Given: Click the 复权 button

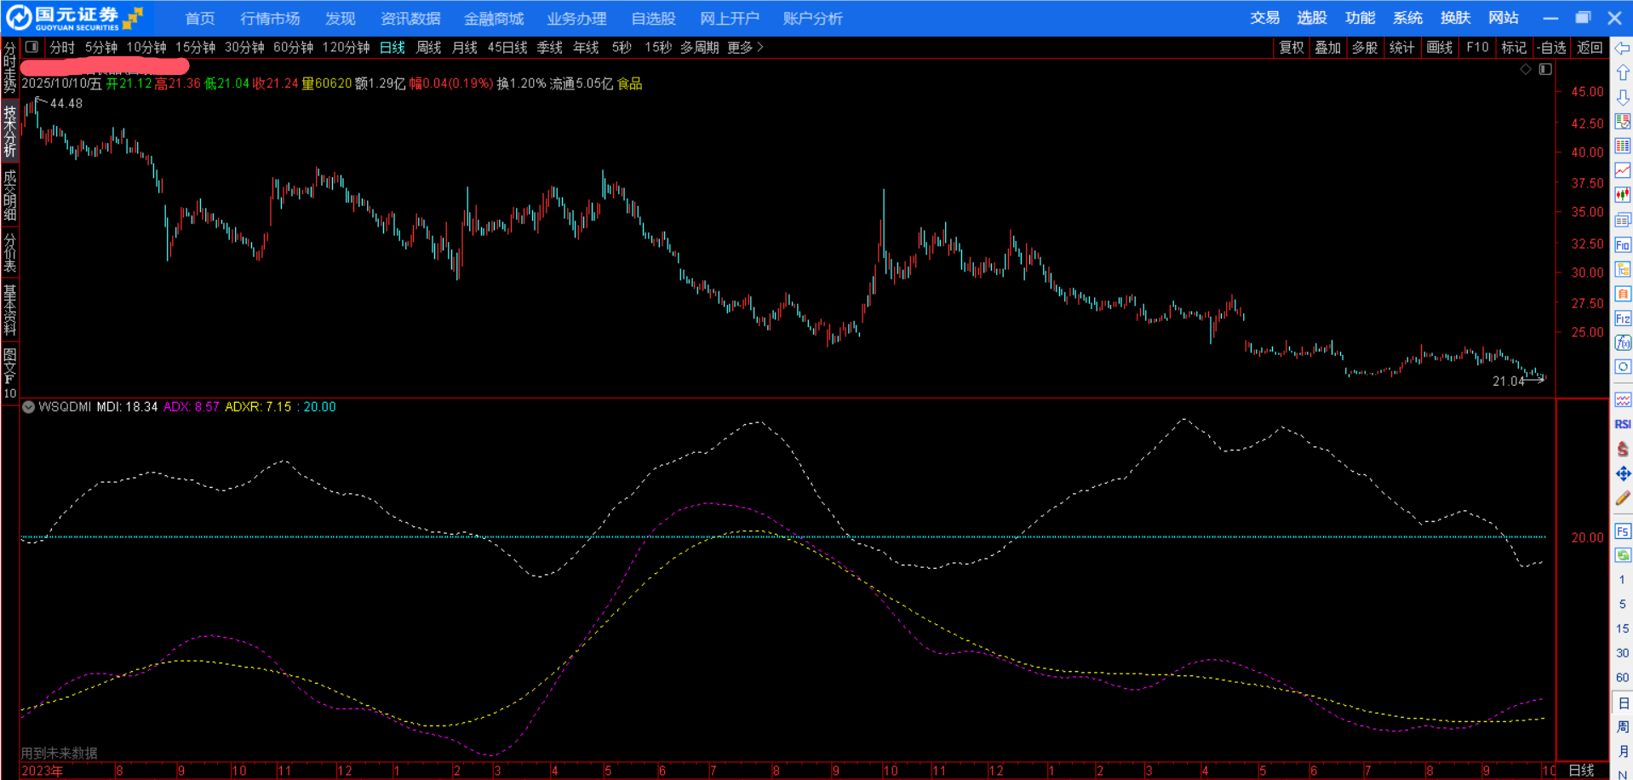Looking at the screenshot, I should point(1292,48).
